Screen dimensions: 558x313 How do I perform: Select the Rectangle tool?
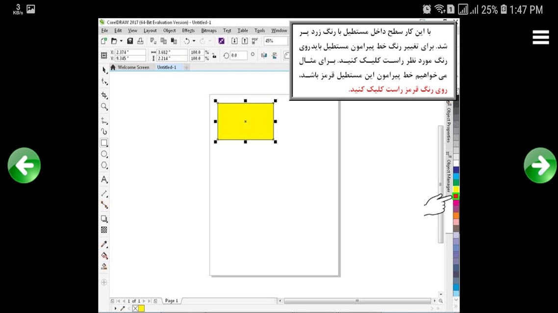[104, 143]
